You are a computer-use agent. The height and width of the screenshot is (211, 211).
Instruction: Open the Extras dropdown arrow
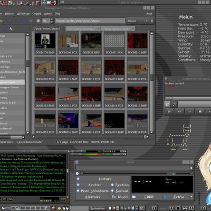point(191,197)
